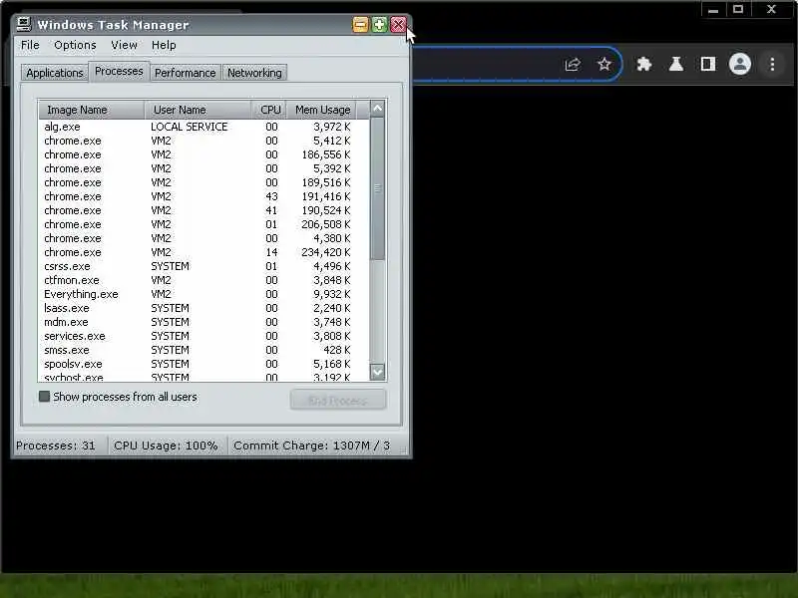Select chrome.exe using 186,556 K
The height and width of the screenshot is (598, 798).
tap(204, 154)
